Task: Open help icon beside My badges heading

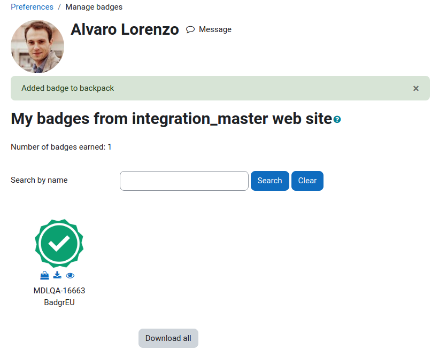Action: [337, 120]
